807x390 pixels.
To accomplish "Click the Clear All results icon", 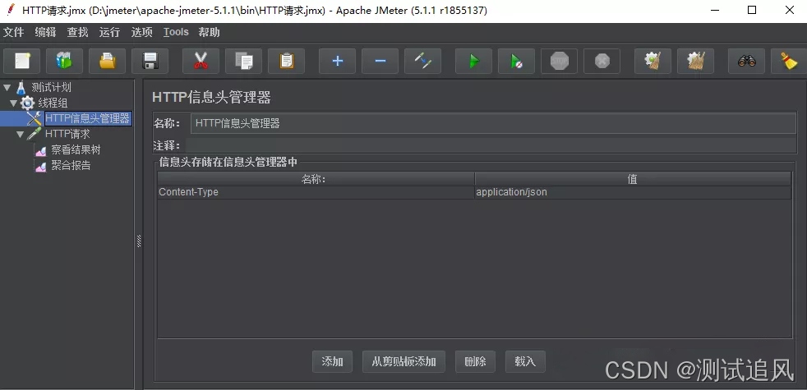I will 695,62.
